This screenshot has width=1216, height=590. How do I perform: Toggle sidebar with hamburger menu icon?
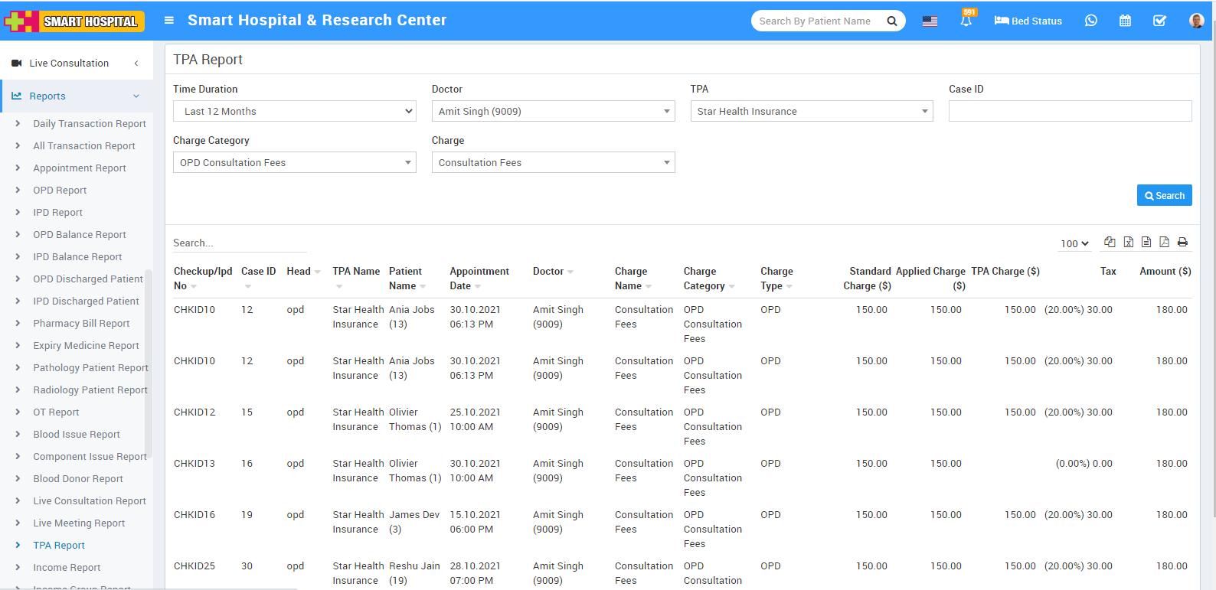click(x=169, y=20)
